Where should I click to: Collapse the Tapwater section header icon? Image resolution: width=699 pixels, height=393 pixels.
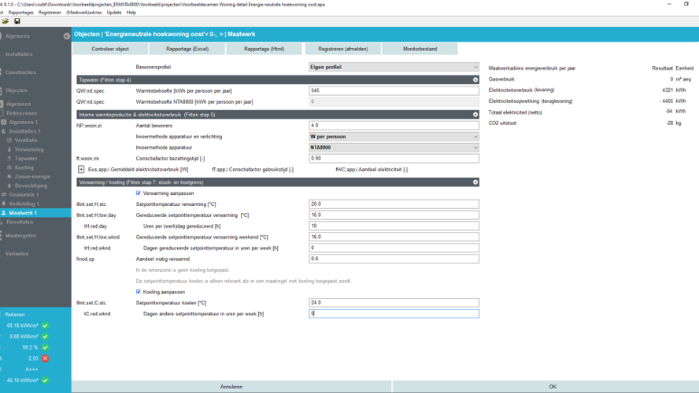pos(475,80)
